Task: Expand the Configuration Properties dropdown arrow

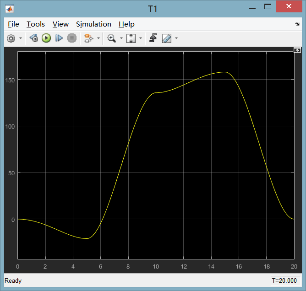Action: click(x=21, y=38)
